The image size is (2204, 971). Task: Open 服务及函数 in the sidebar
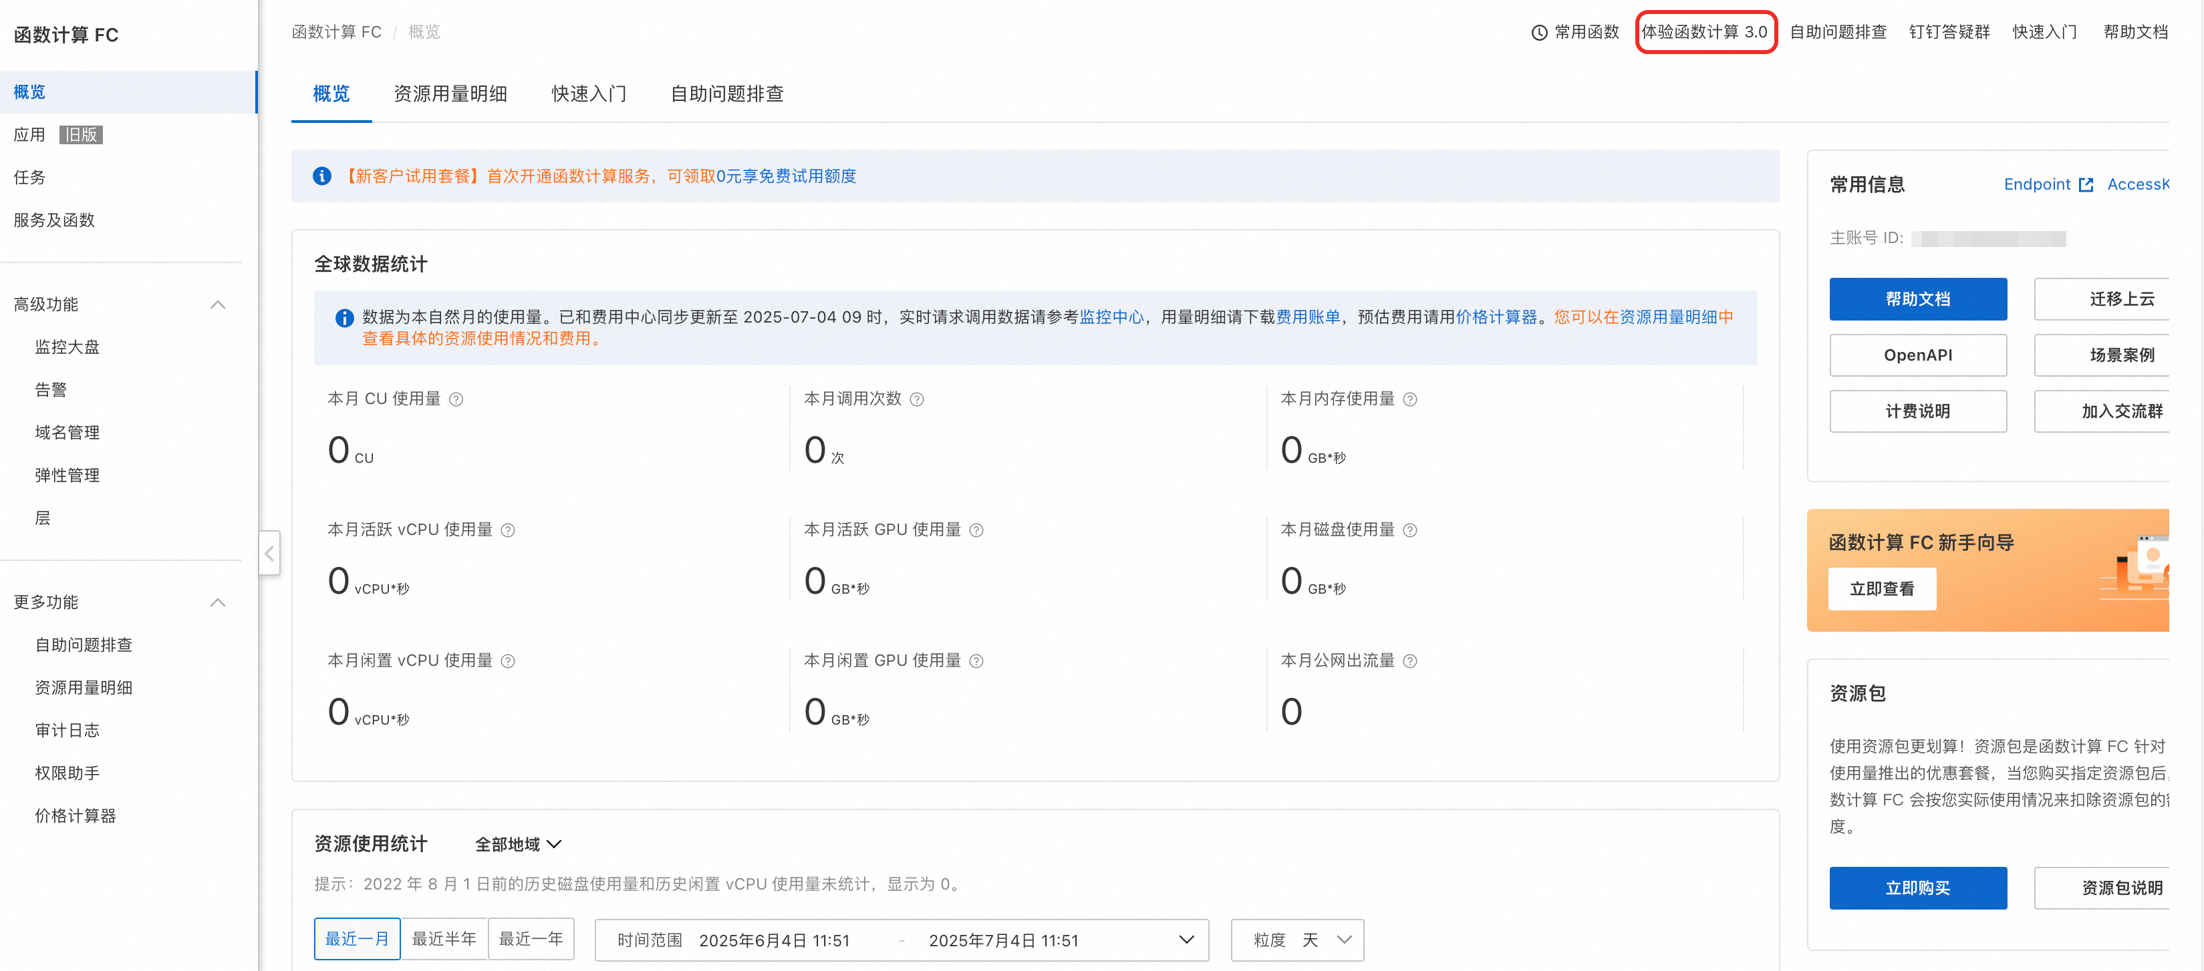[x=54, y=220]
